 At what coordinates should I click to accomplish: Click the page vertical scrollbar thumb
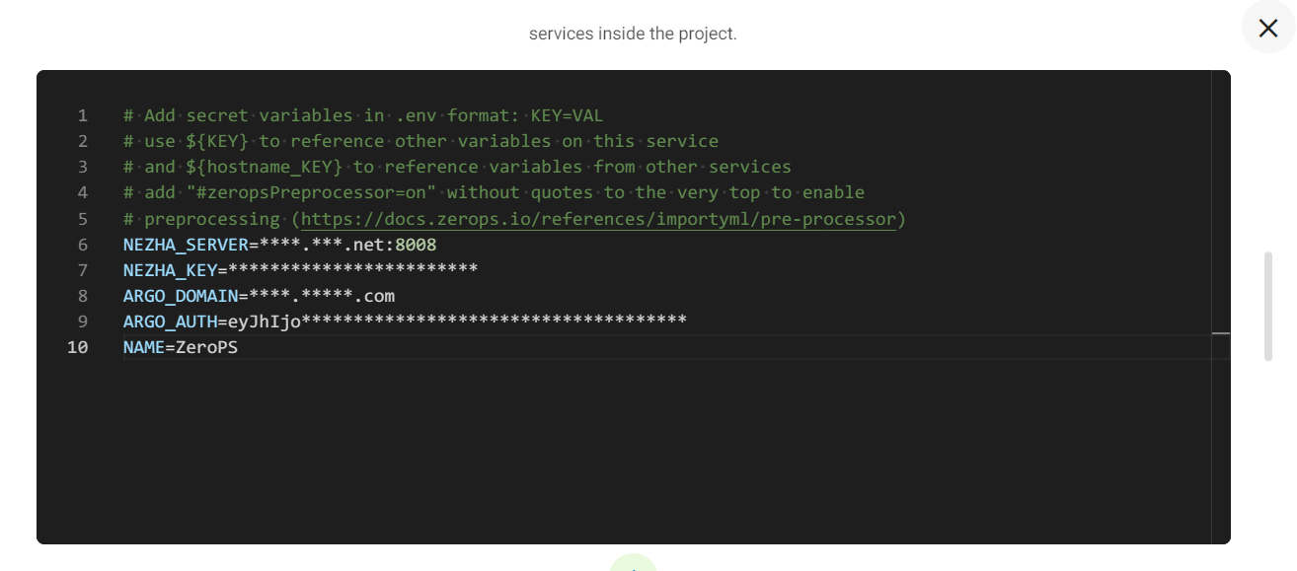click(x=1268, y=307)
